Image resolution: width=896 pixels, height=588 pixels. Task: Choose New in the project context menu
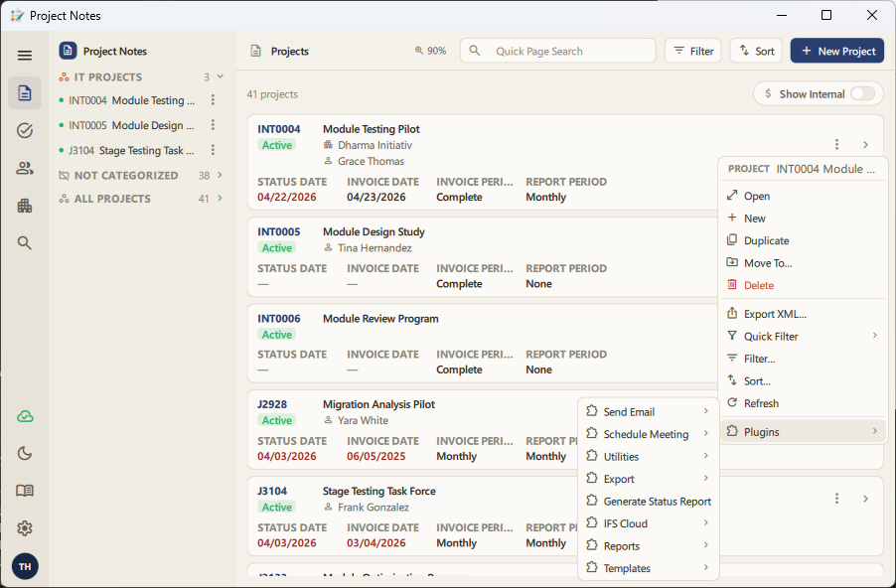coord(803,219)
